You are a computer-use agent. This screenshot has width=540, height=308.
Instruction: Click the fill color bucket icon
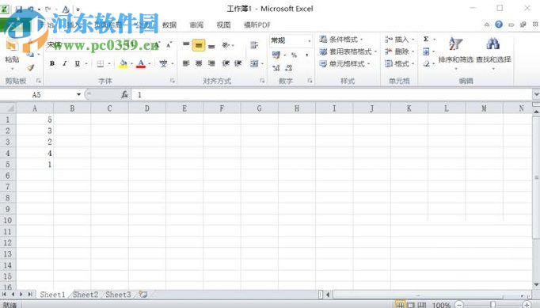(x=123, y=63)
